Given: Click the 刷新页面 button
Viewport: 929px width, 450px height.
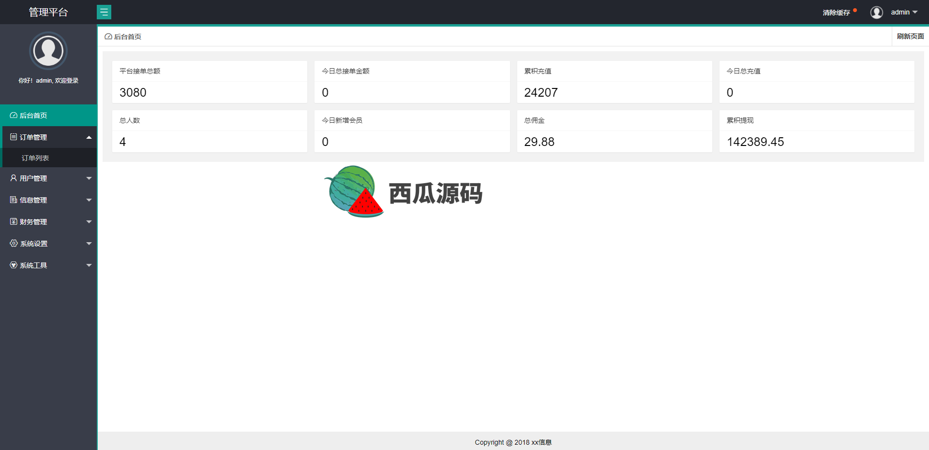Looking at the screenshot, I should pos(910,36).
